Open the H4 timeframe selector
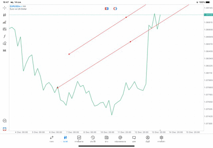Viewport: 213px width, 148px height. [5, 51]
